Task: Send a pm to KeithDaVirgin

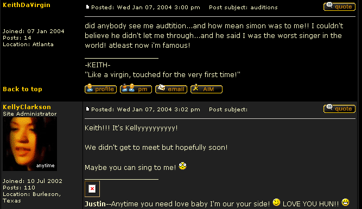Action: (136, 89)
